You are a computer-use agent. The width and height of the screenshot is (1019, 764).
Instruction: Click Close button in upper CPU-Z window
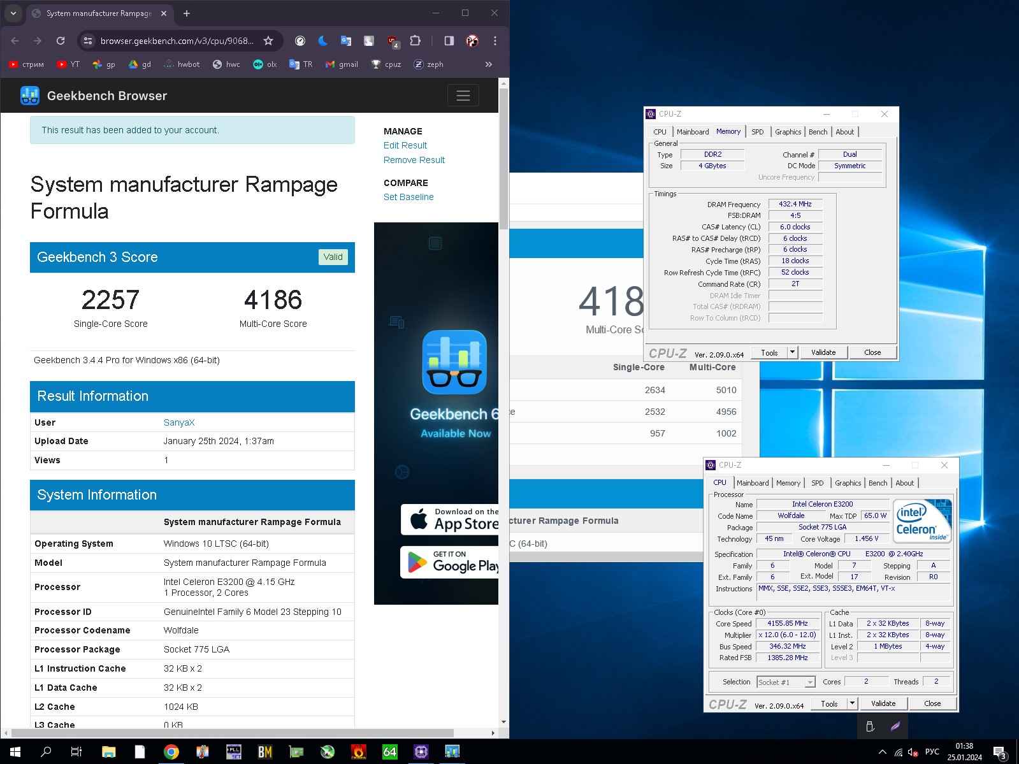tap(872, 352)
